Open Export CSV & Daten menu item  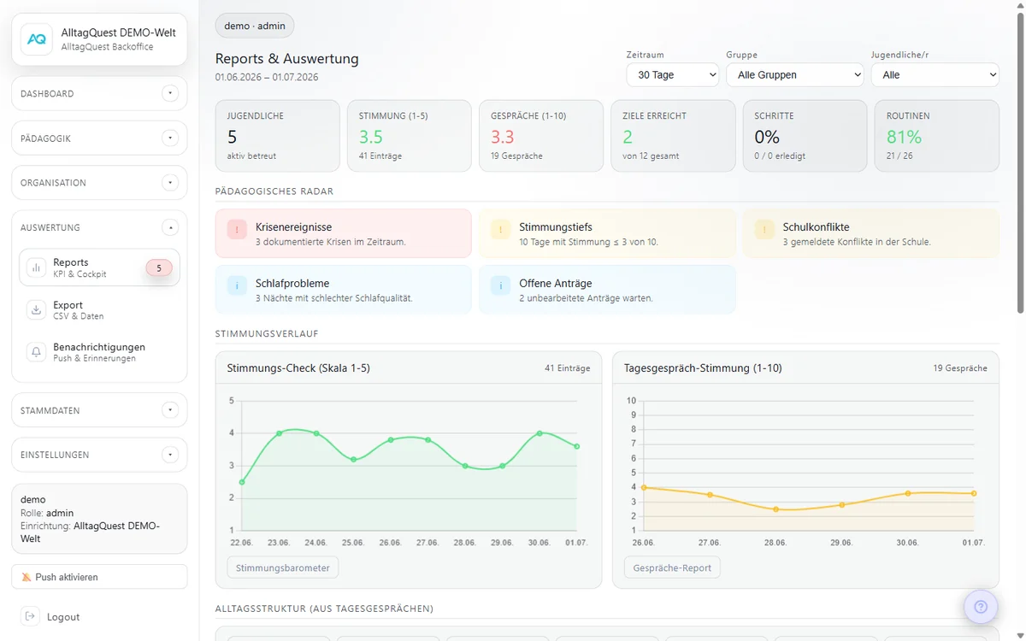(99, 310)
